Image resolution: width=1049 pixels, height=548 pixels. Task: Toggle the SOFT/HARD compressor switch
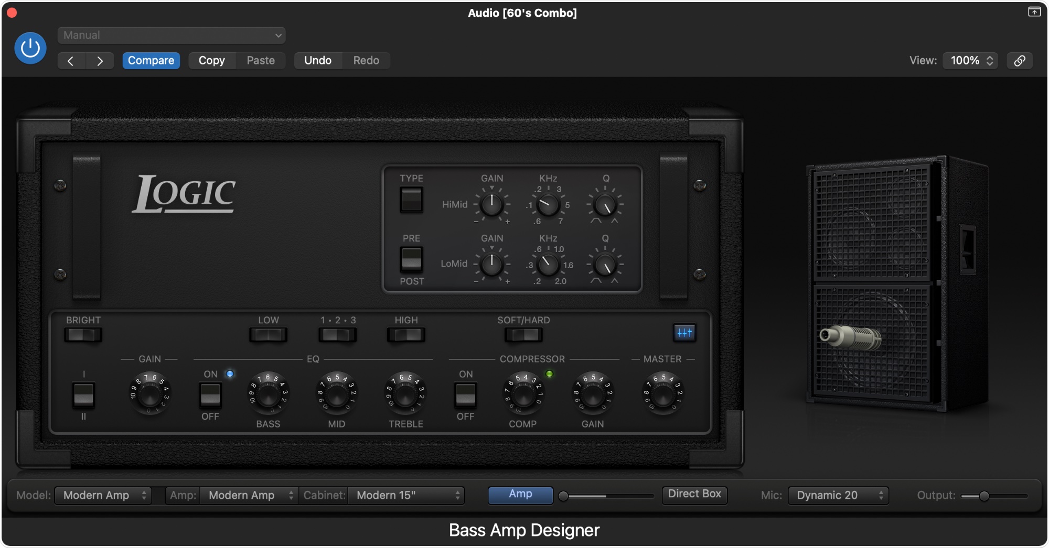click(x=523, y=335)
